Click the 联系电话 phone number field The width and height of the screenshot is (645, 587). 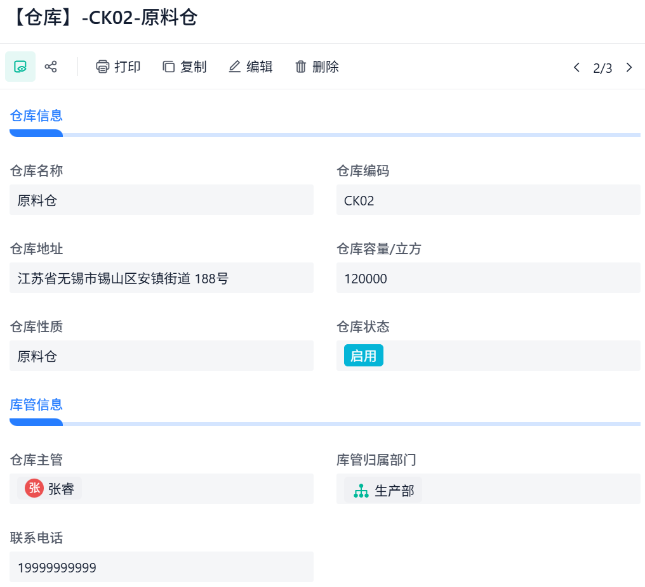161,567
